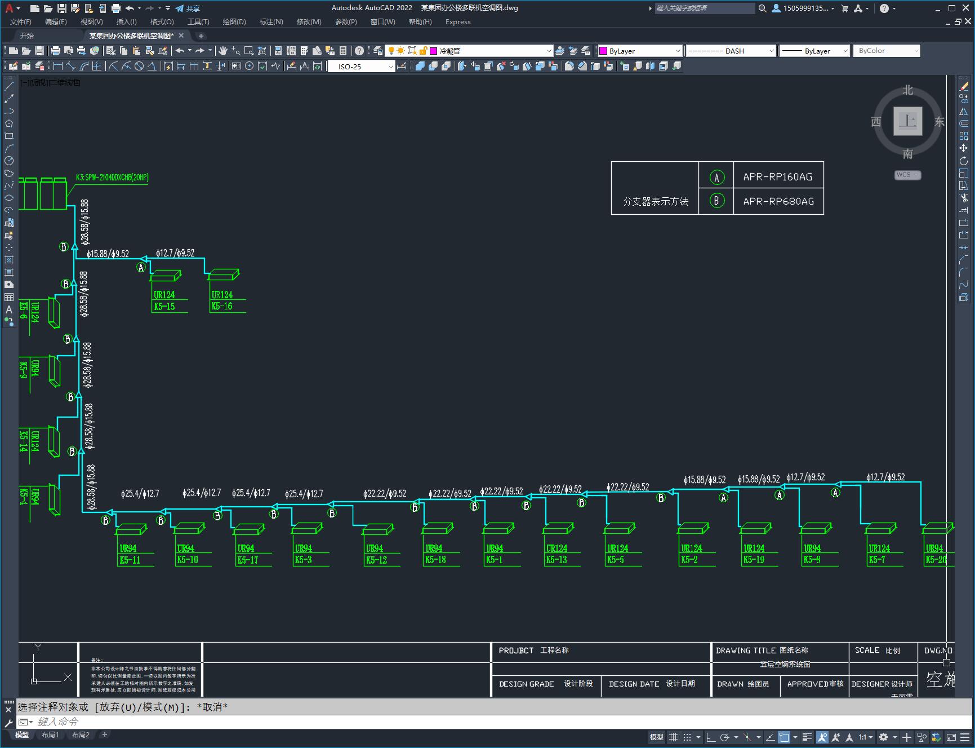The image size is (975, 748).
Task: Select the Rectangle draw tool
Action: click(x=9, y=136)
